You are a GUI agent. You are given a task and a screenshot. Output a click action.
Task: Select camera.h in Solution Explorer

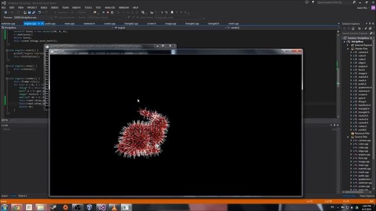pyautogui.click(x=363, y=52)
